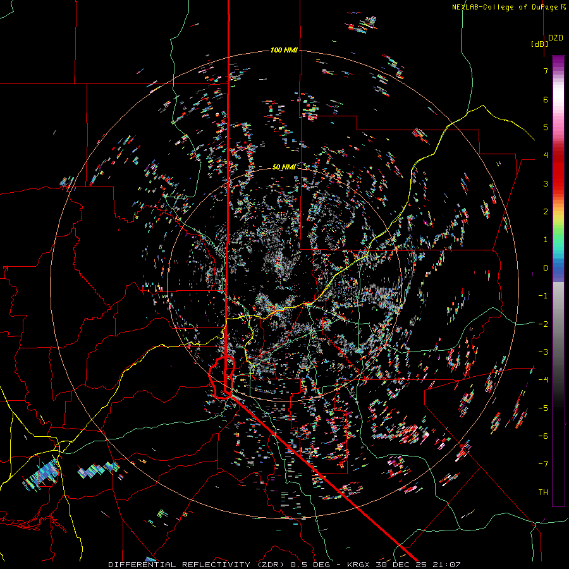Click the 1 value on color scale
Image resolution: width=569 pixels, height=569 pixels.
point(546,240)
